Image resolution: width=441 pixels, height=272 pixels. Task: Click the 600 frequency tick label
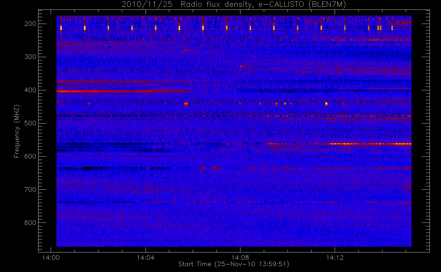[x=30, y=156]
